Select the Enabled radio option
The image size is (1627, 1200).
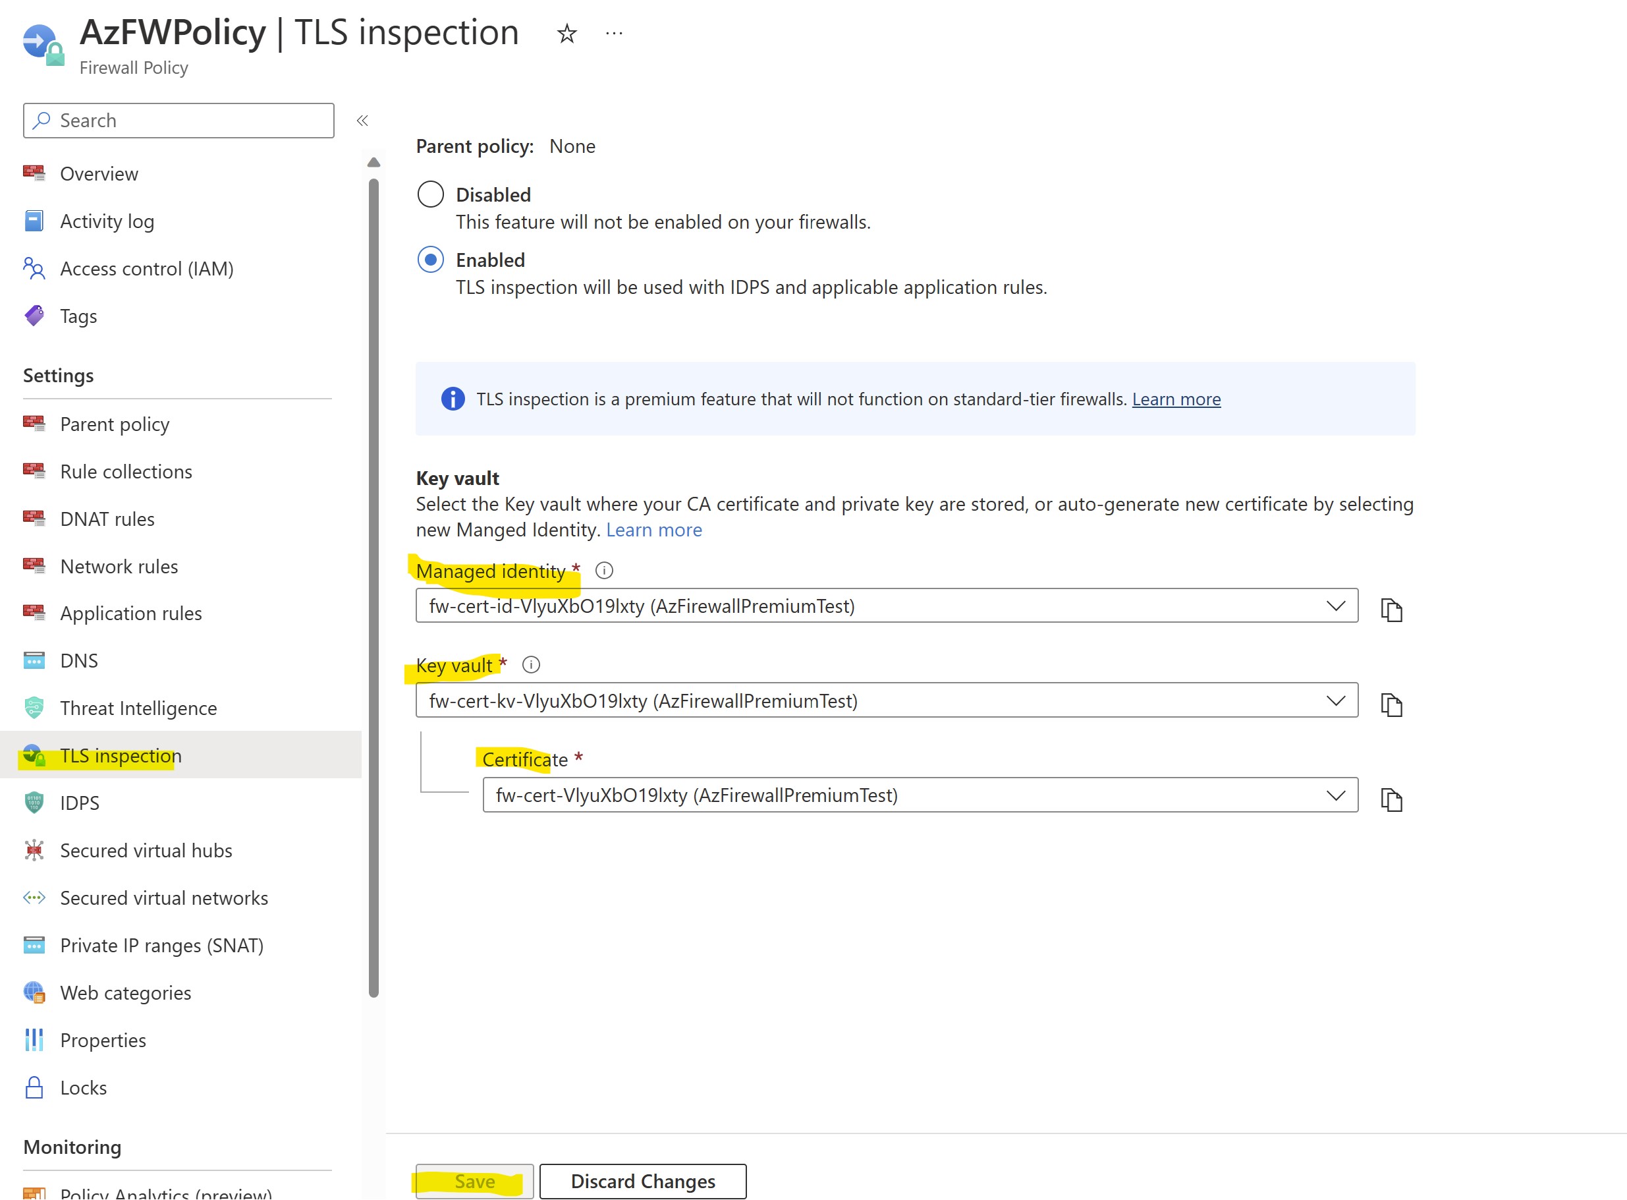click(x=431, y=260)
